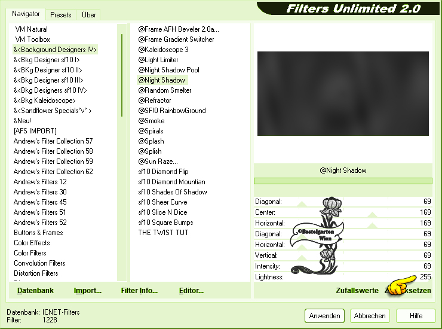Image resolution: width=442 pixels, height=329 pixels.
Task: Select &<BKg Designer sf10 II> category
Action: 48,70
